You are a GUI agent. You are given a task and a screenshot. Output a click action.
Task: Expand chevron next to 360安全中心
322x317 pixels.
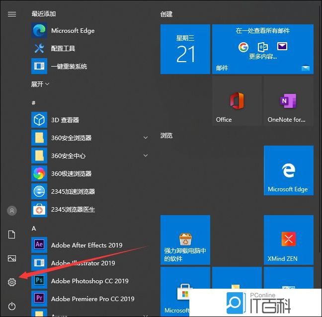[x=146, y=156]
